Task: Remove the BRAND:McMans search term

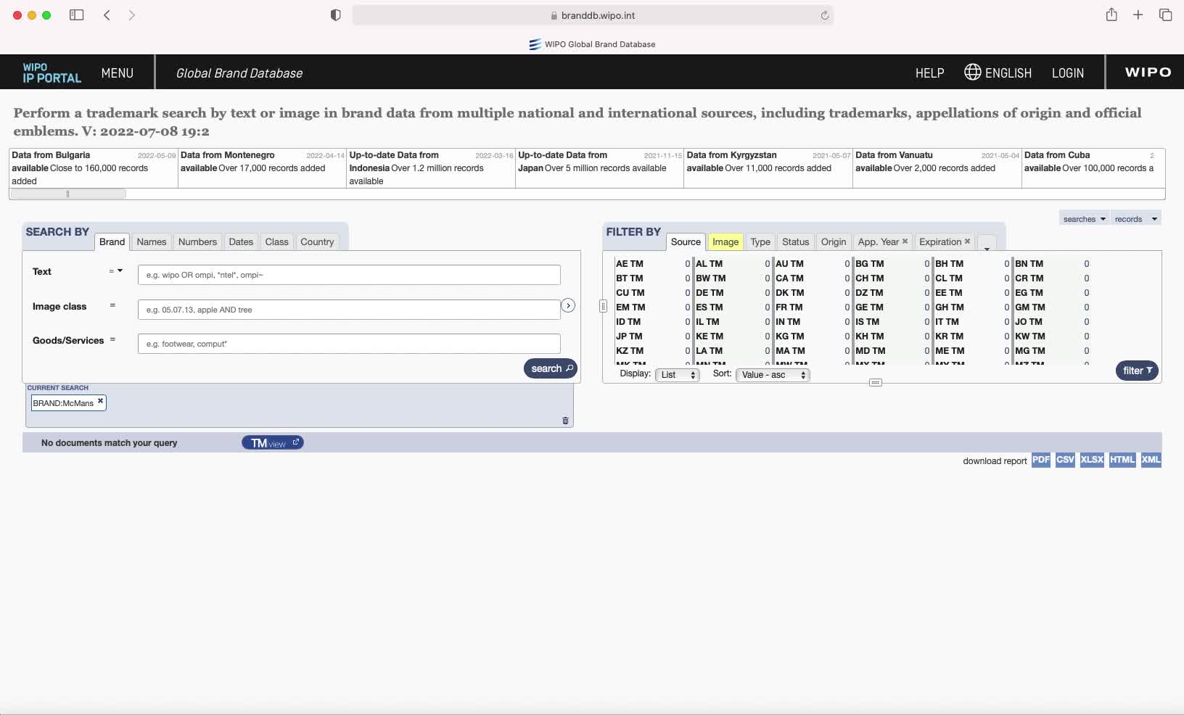Action: click(101, 400)
